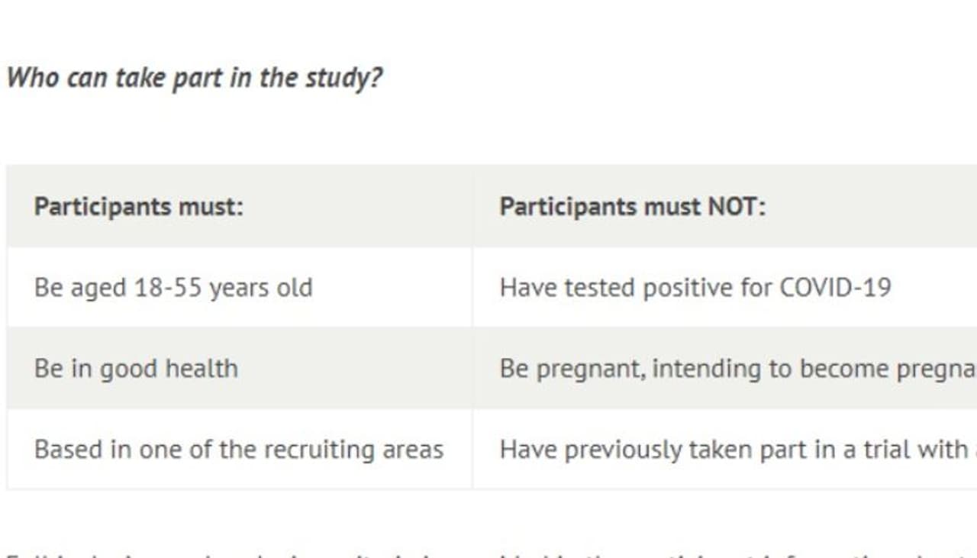Select the "Be aged 18-55 years old" cell
977x558 pixels.
(173, 288)
